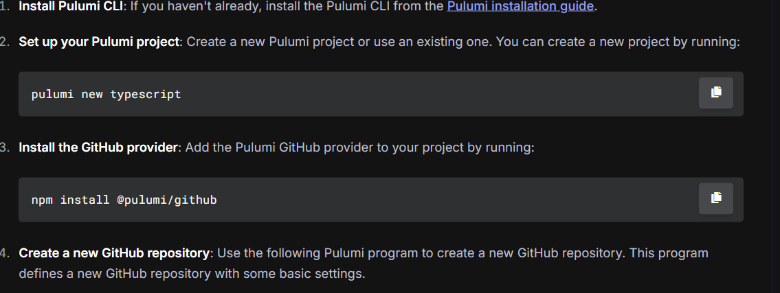780x293 pixels.
Task: Click the 'Set up your Pulumi project' heading
Action: pyautogui.click(x=99, y=42)
